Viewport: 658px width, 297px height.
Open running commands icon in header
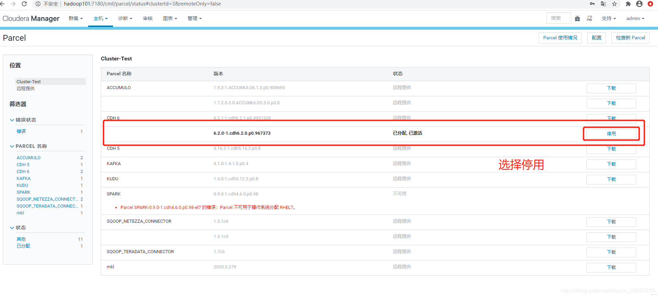[590, 18]
